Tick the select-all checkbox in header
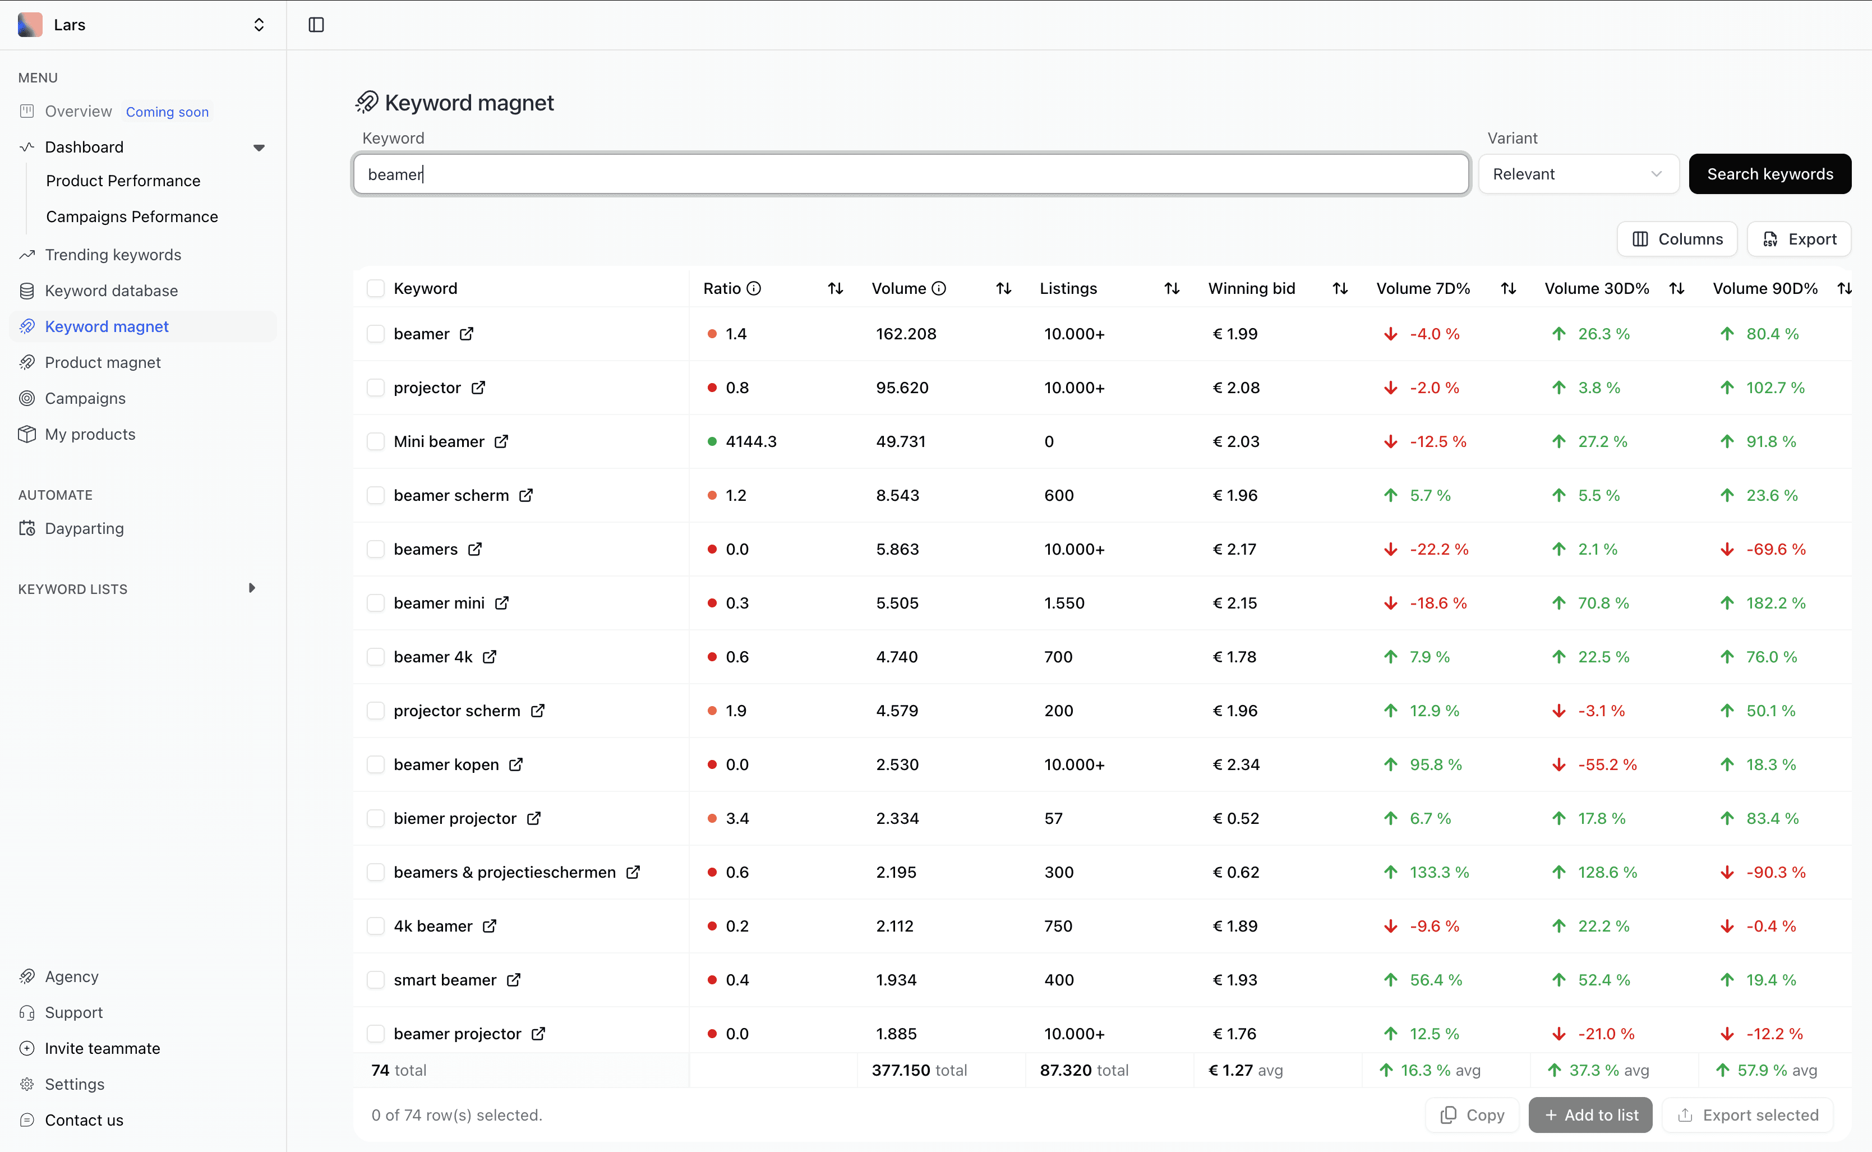Viewport: 1872px width, 1152px height. click(376, 289)
